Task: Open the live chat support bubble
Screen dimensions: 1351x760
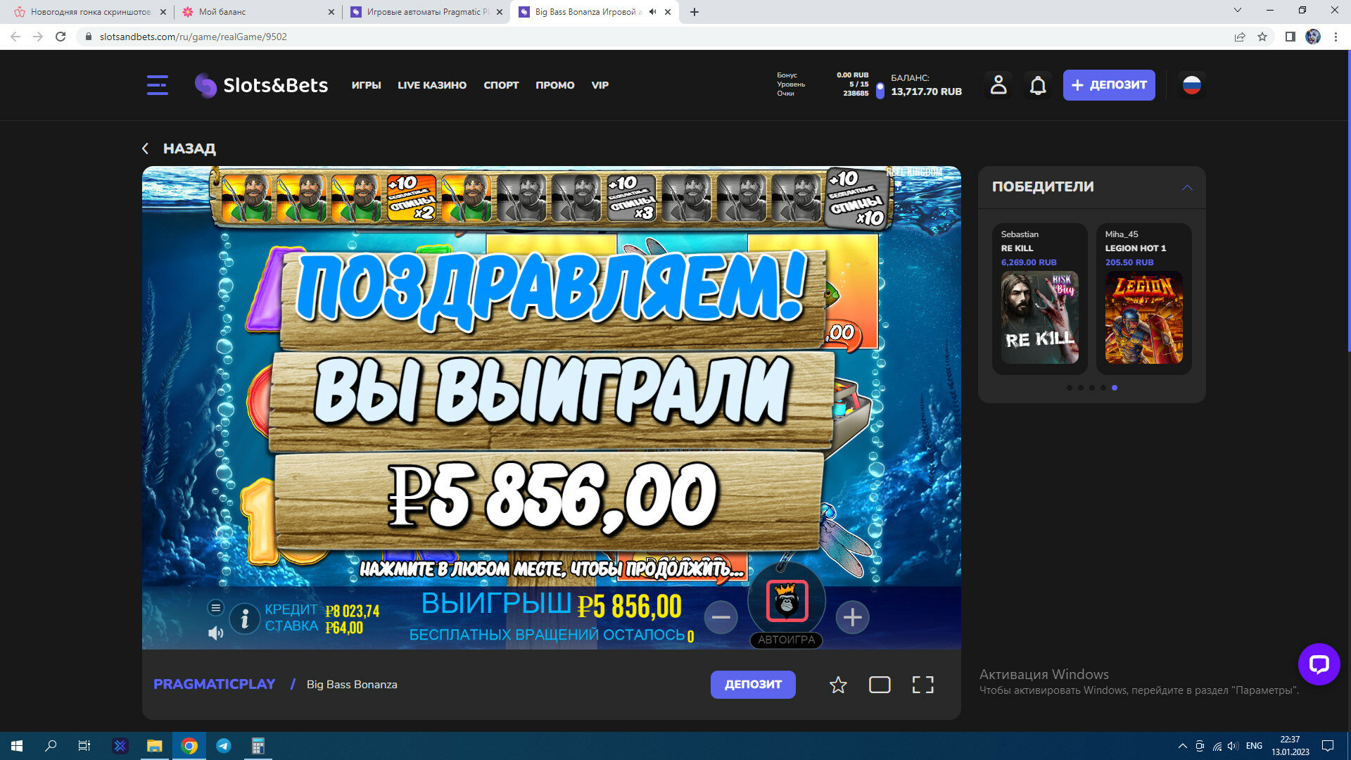Action: coord(1319,664)
